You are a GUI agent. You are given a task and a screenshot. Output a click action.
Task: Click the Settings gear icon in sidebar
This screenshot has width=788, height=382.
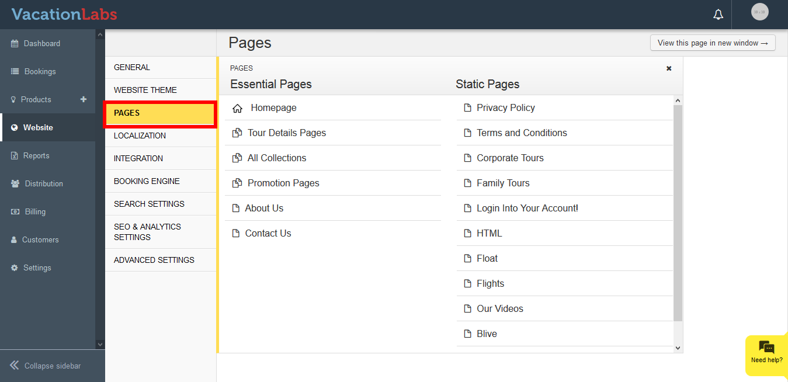tap(15, 268)
